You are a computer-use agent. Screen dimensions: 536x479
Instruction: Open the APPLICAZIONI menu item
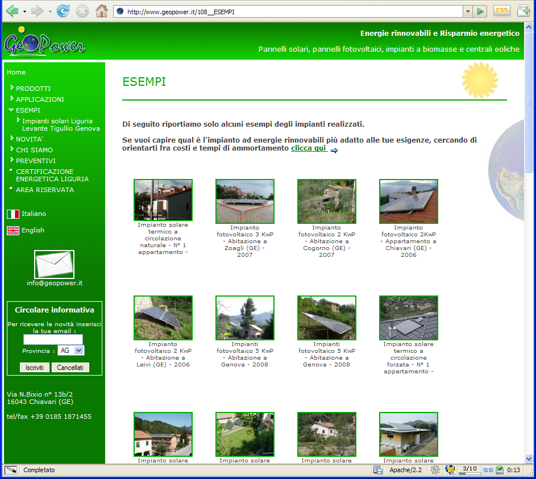(40, 99)
